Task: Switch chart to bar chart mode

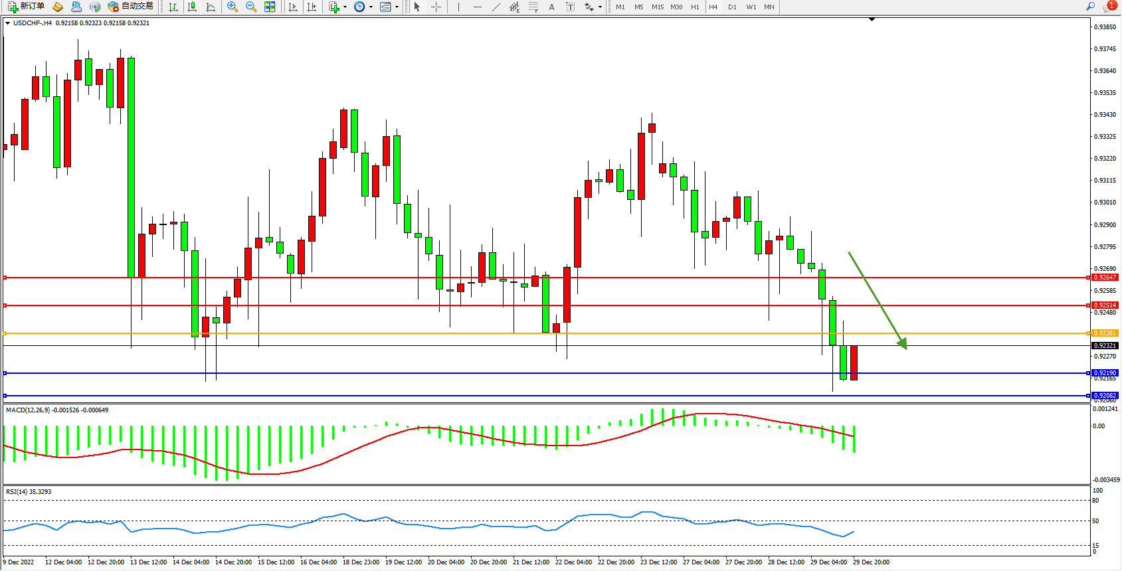Action: (173, 7)
